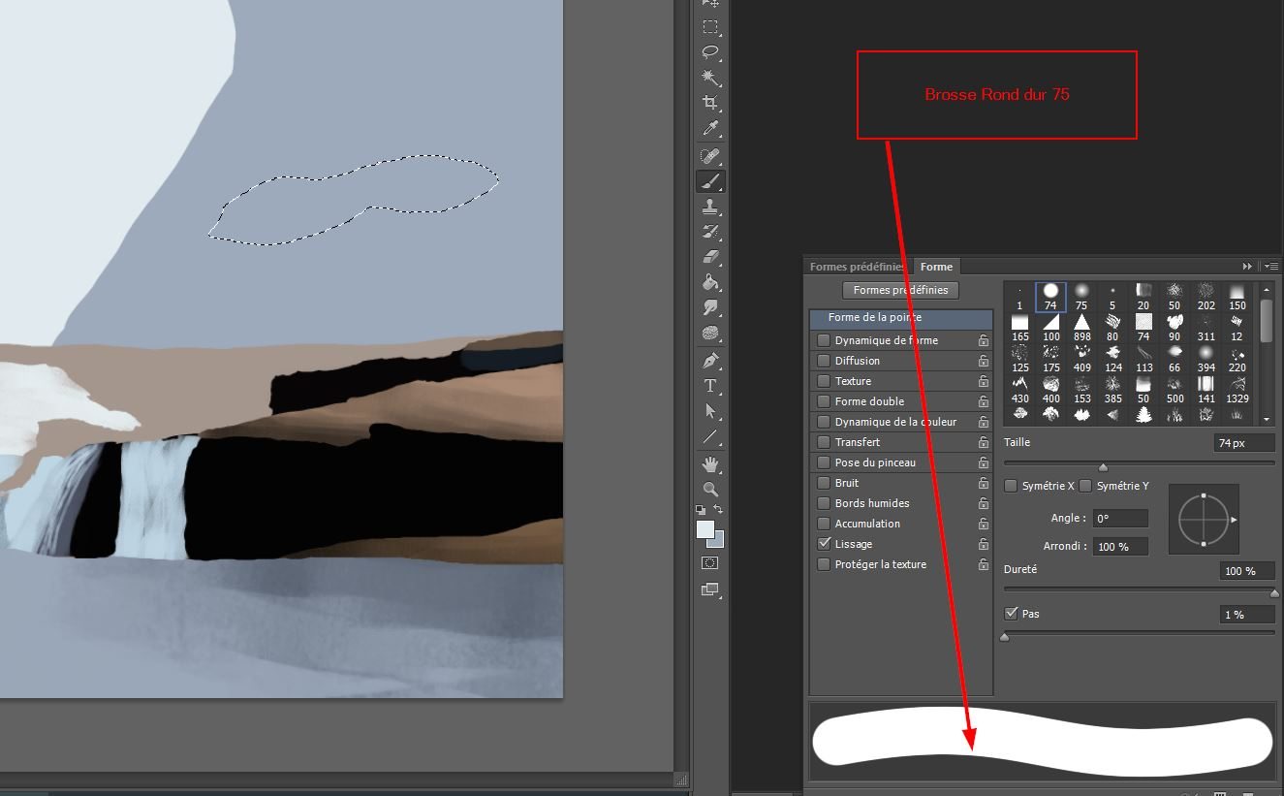Image resolution: width=1284 pixels, height=796 pixels.
Task: Click the Formes prédéfinies button
Action: tap(900, 290)
